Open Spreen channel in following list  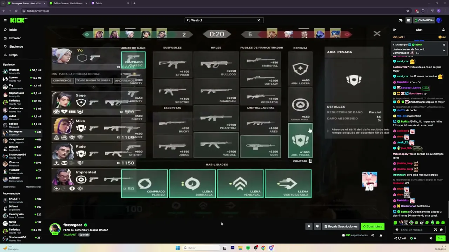[x=22, y=79]
